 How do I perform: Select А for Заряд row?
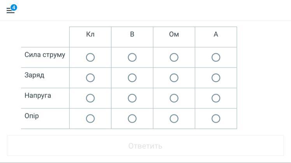(216, 78)
